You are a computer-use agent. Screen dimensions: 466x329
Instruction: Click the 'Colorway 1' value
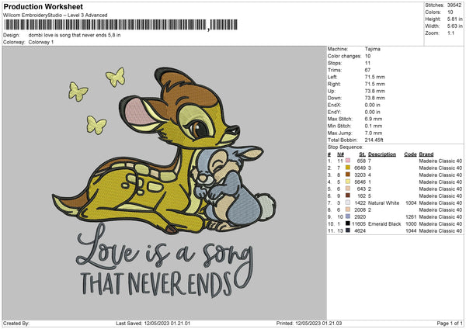click(x=41, y=42)
